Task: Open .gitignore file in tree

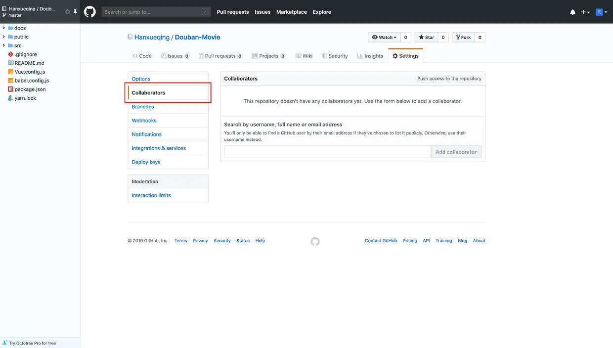Action: 26,54
